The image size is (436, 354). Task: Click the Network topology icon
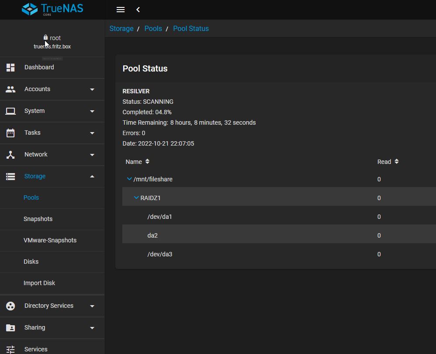[10, 155]
